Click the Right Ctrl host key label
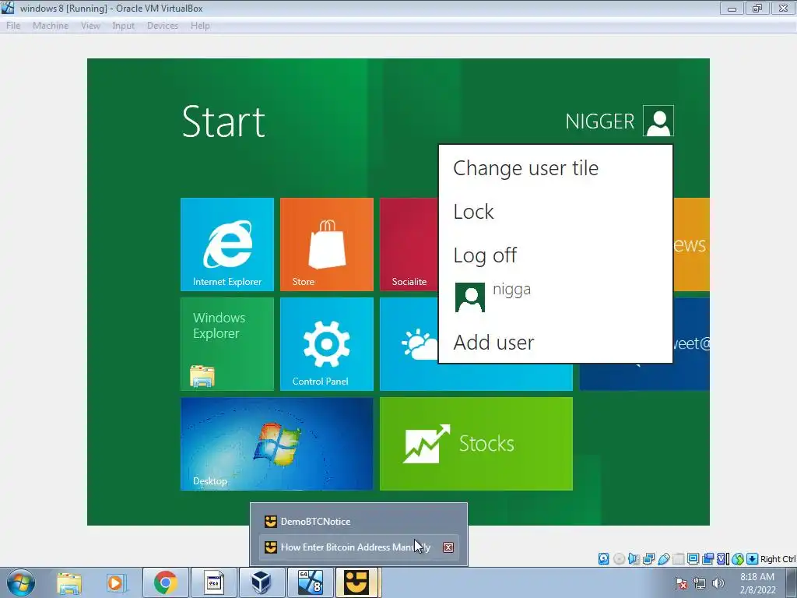 tap(778, 559)
